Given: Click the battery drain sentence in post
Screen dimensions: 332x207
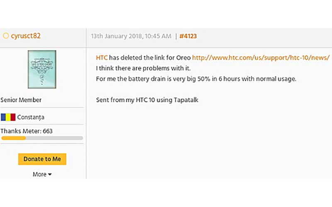Looking at the screenshot, I should click(x=196, y=79).
